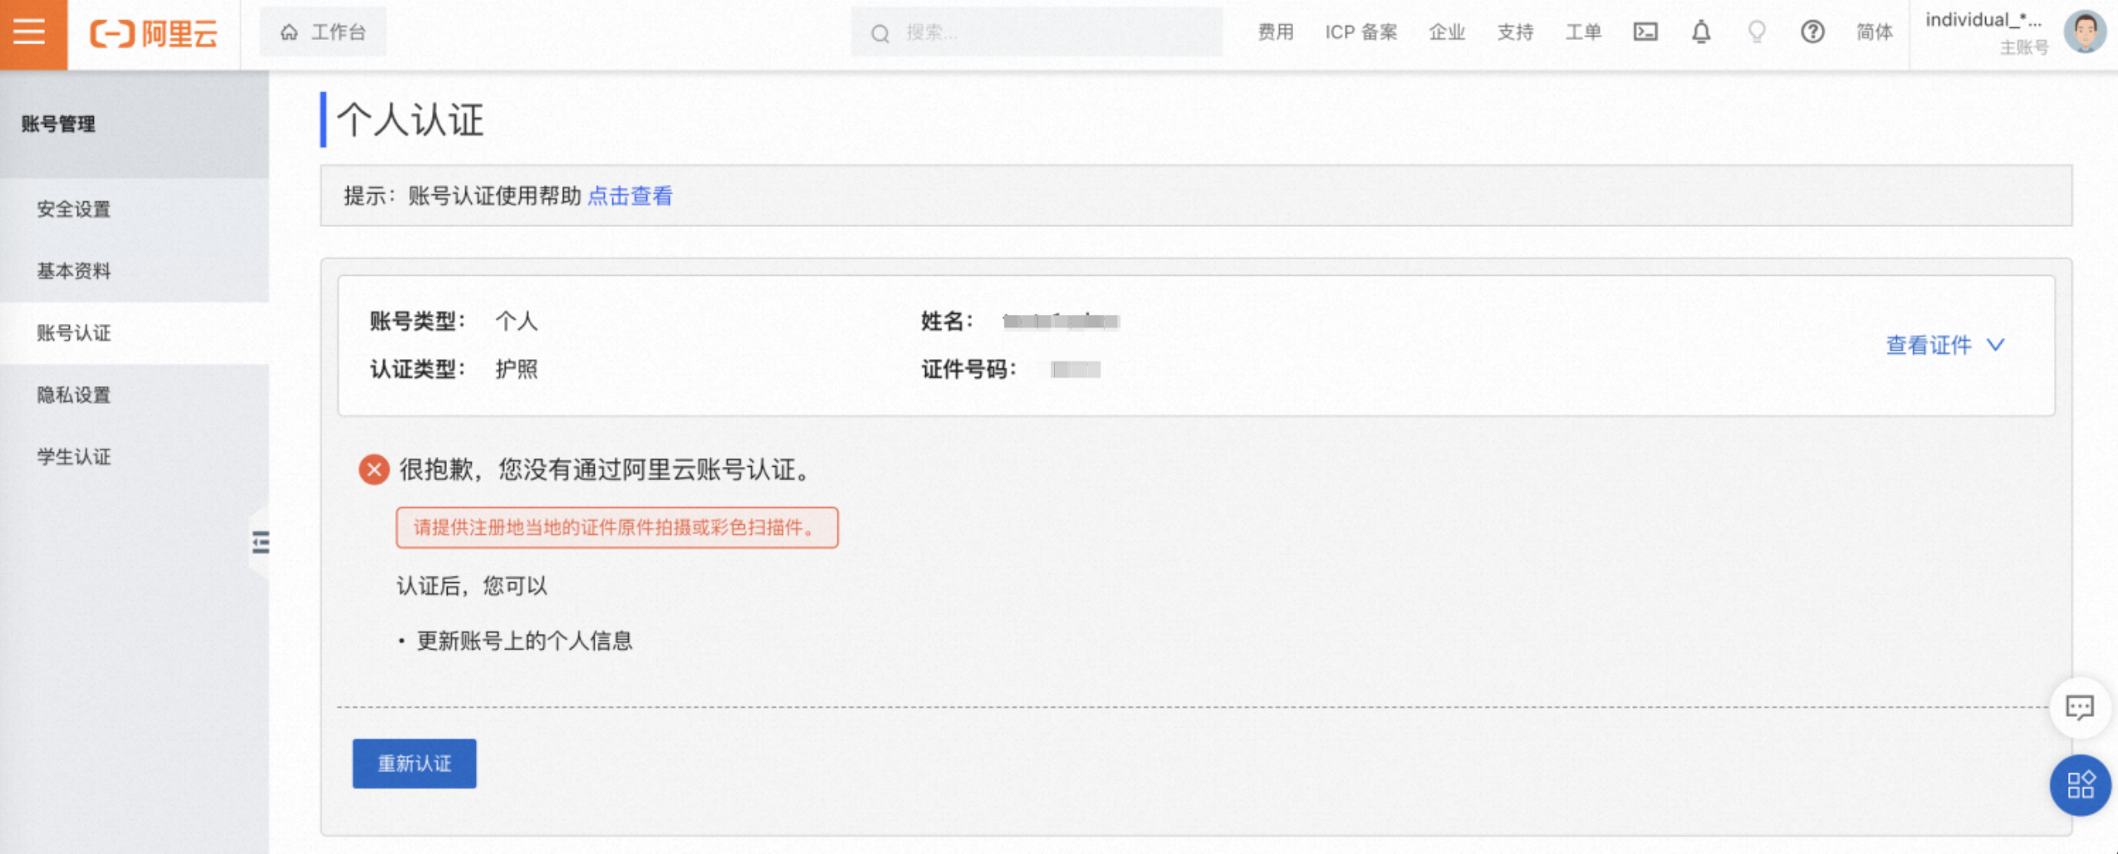Image resolution: width=2118 pixels, height=854 pixels.
Task: Select 账号认证 in sidebar
Action: (135, 333)
